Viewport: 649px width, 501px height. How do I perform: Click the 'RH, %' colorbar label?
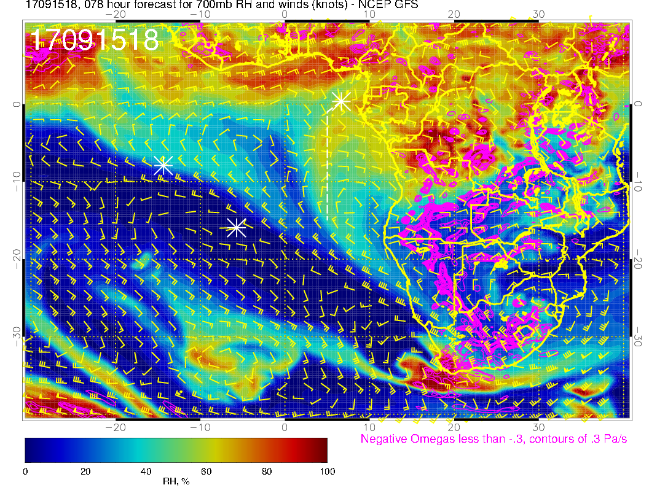(176, 481)
